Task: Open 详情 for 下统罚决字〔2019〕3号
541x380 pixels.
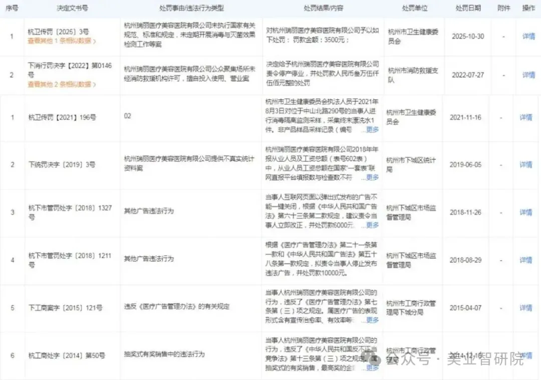Action: pos(526,164)
